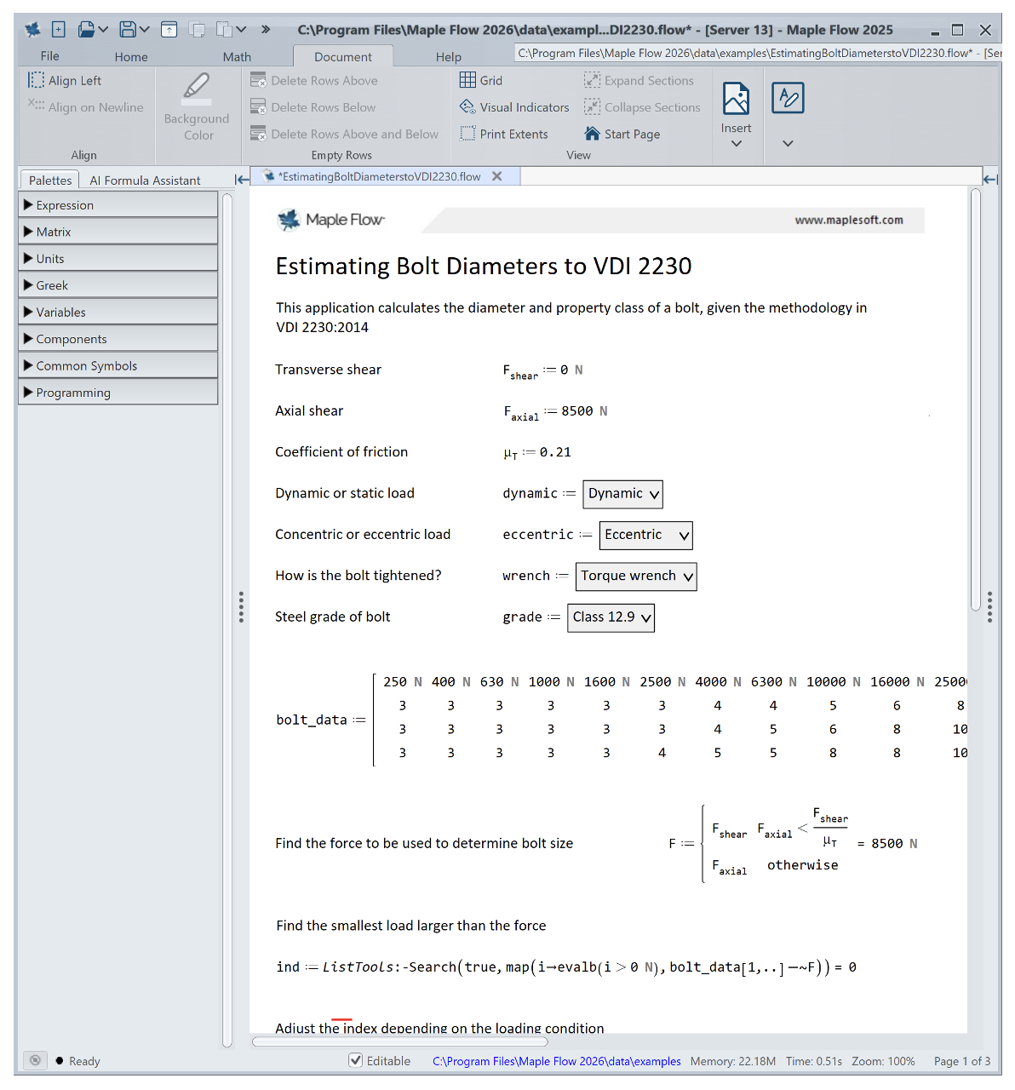Collapse the palettes panel with arrow icon
This screenshot has height=1090, width=1015.
[242, 179]
